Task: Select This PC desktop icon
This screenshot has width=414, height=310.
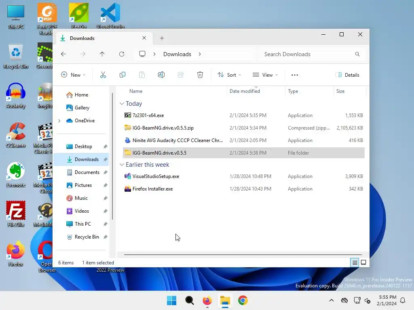Action: (x=16, y=17)
